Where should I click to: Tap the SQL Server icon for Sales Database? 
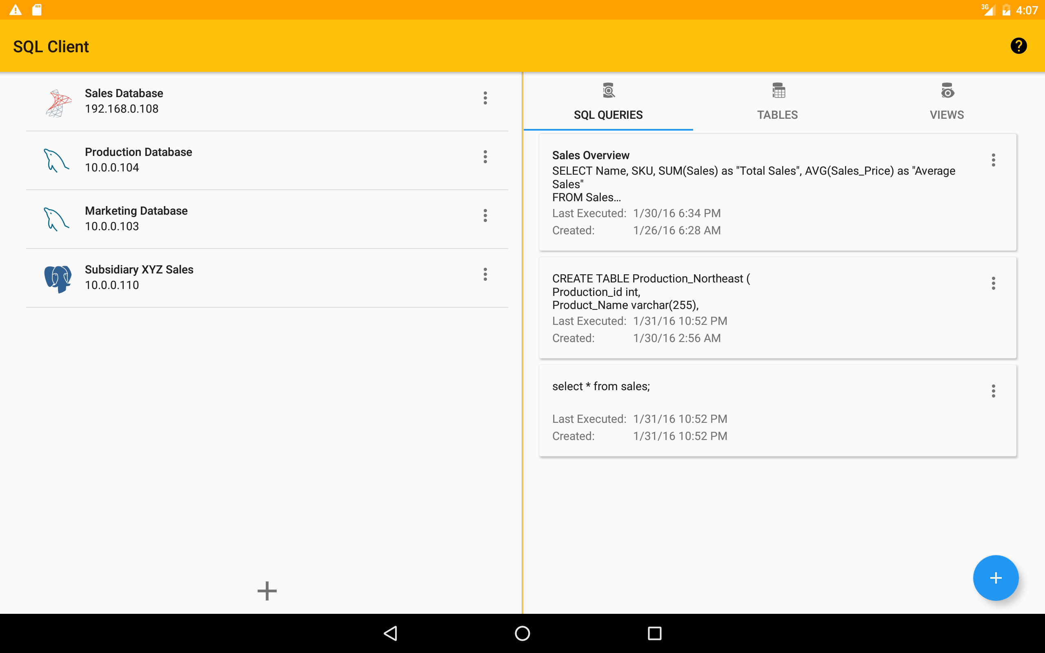(58, 103)
